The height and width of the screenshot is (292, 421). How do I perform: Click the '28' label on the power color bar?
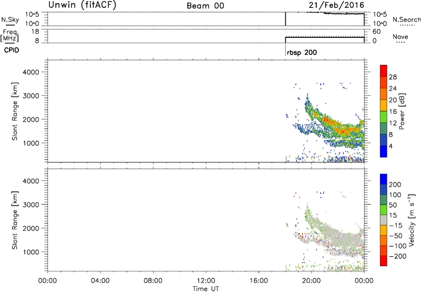[393, 77]
